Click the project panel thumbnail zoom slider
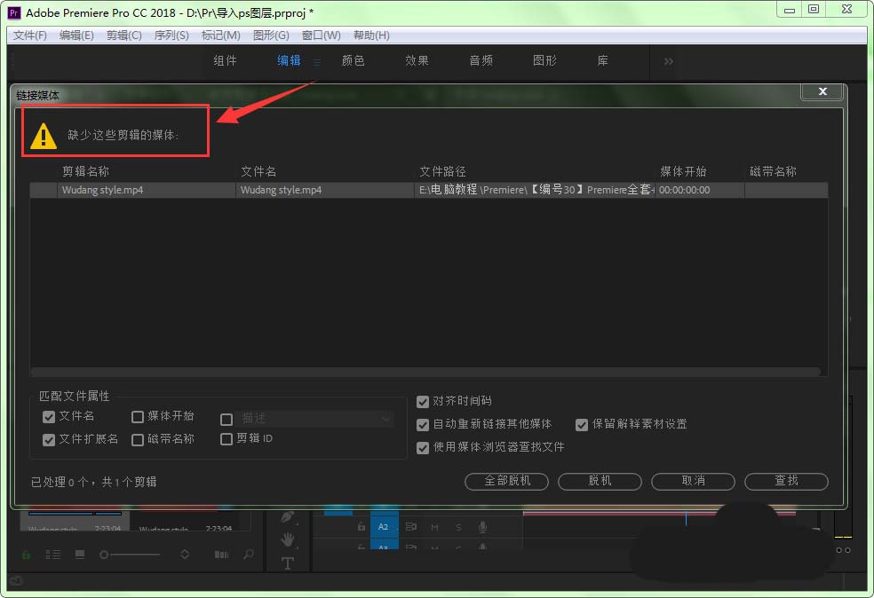 click(130, 555)
